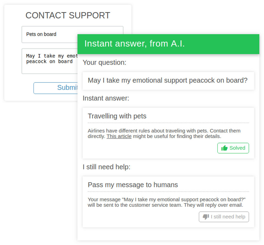264x245 pixels.
Task: Click the customer service team message text
Action: (x=167, y=202)
